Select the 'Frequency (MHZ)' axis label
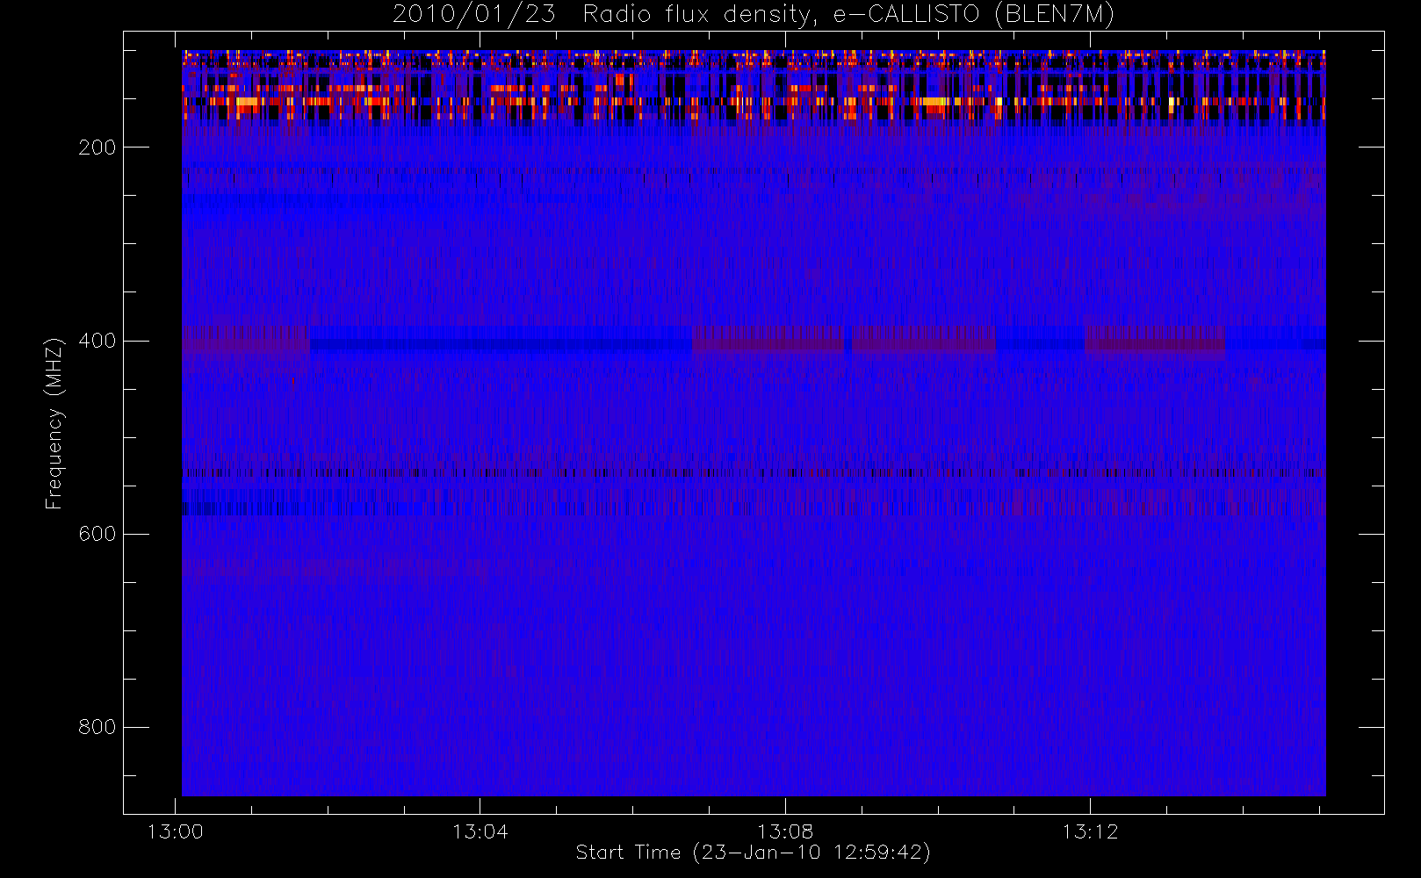1421x878 pixels. 54,423
